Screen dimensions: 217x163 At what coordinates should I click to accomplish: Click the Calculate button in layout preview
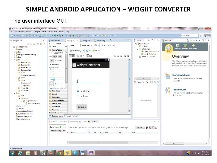(x=82, y=107)
